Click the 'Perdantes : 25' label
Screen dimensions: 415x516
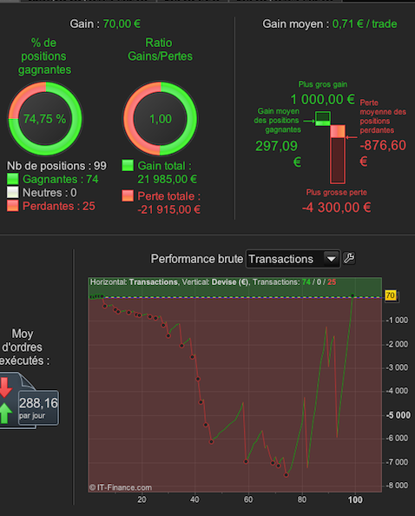pyautogui.click(x=59, y=207)
